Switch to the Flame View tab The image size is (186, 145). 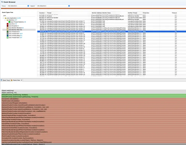[x=17, y=80]
